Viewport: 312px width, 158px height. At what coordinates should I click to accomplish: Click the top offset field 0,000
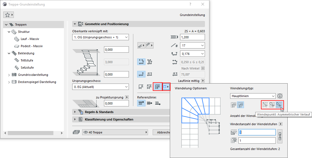pyautogui.click(x=116, y=50)
